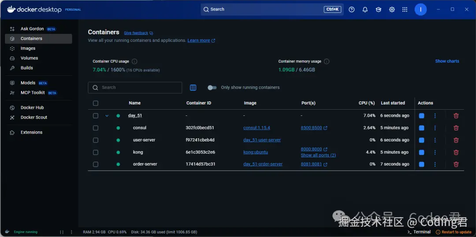The image size is (476, 237).
Task: Click the memory usage info icon
Action: (327, 61)
